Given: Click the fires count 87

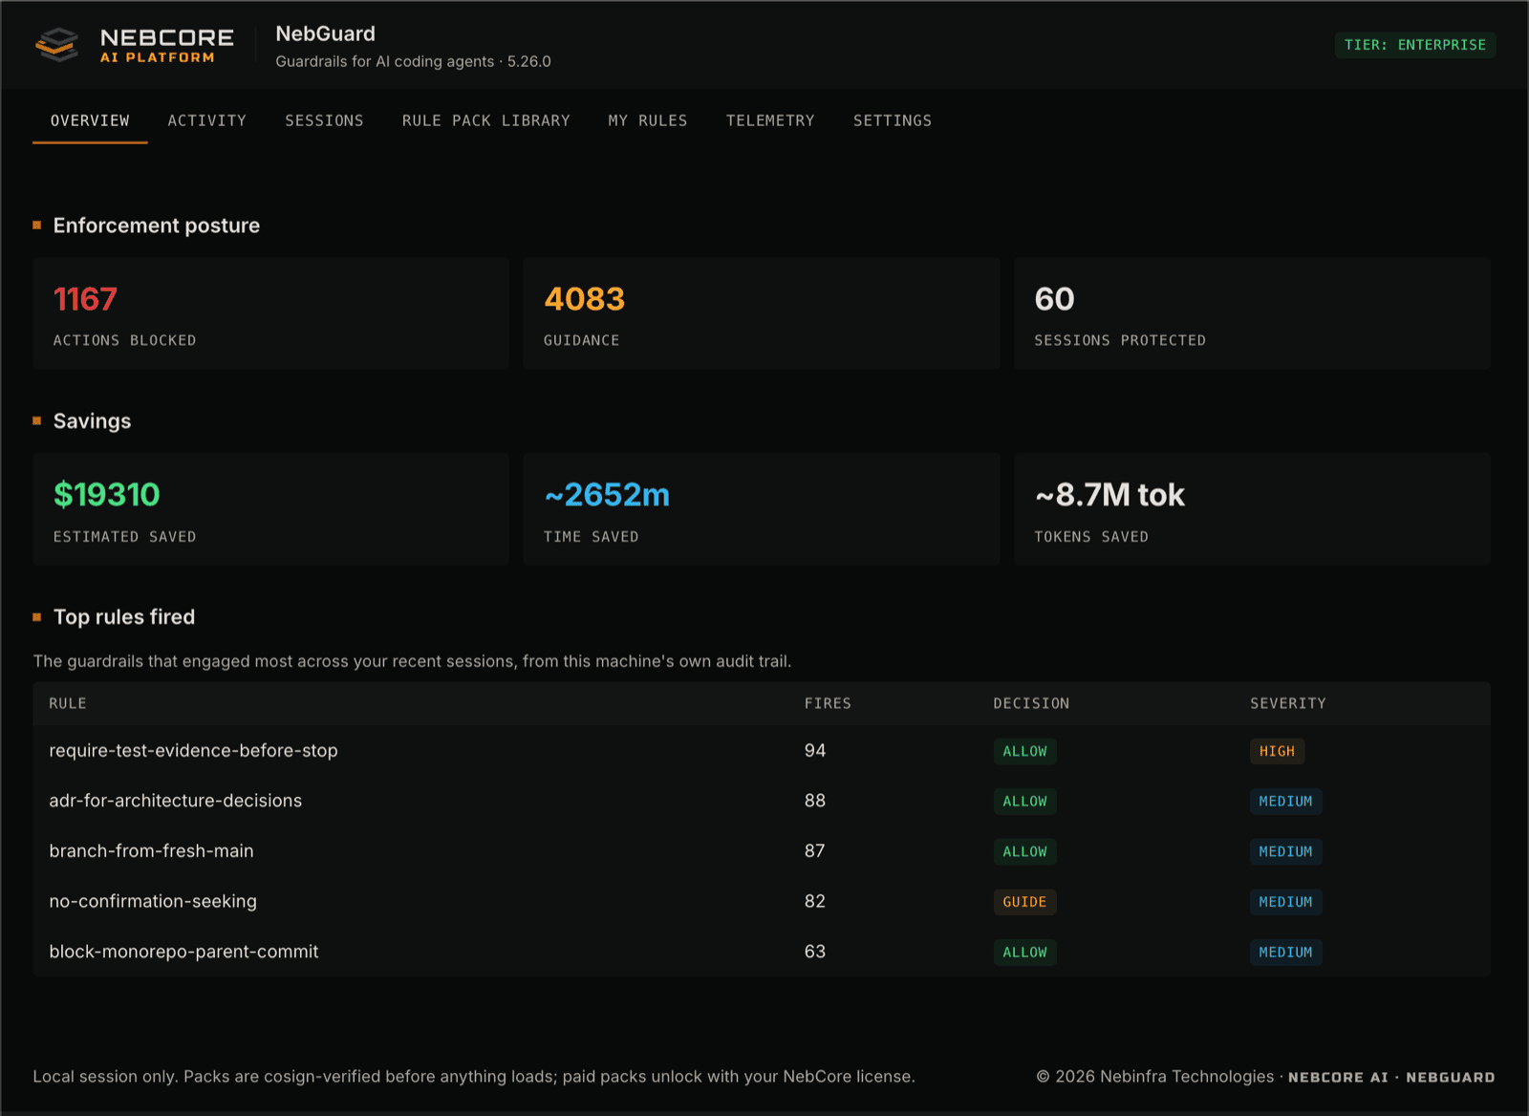Looking at the screenshot, I should click(815, 851).
